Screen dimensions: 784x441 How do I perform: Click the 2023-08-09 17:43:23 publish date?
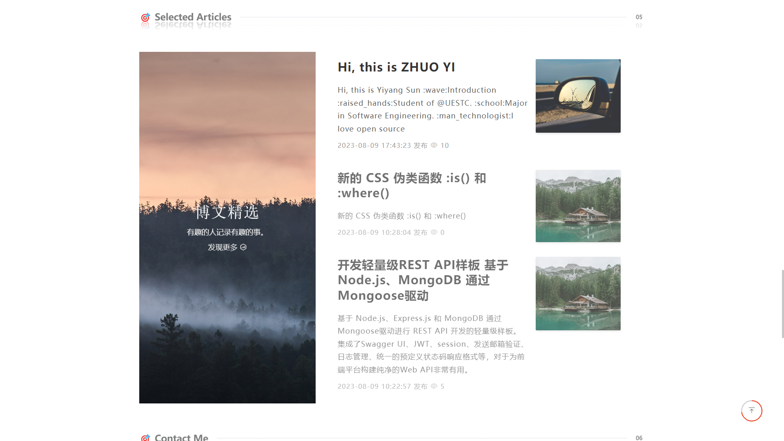pyautogui.click(x=374, y=145)
